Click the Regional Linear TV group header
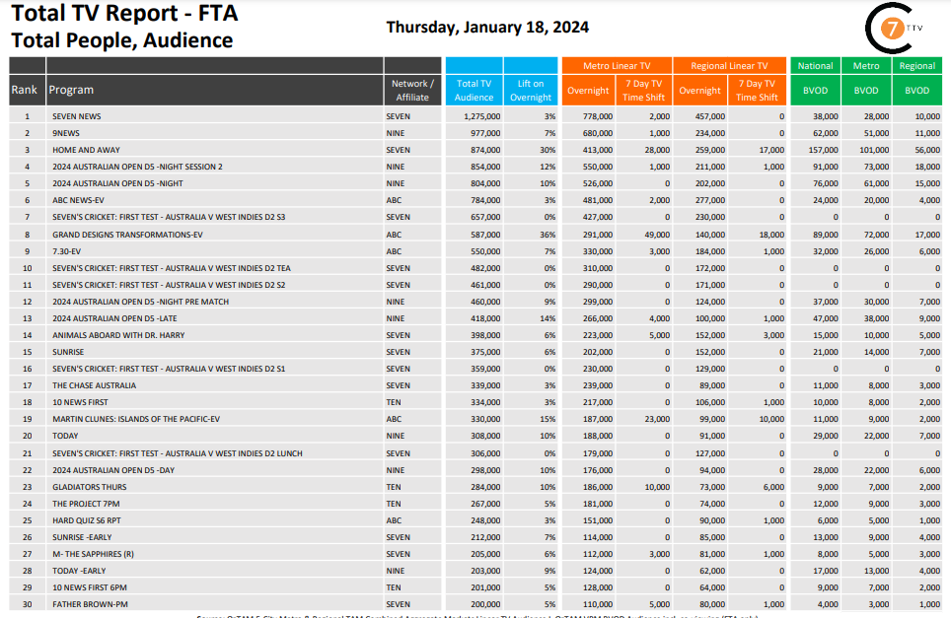This screenshot has height=618, width=951. point(730,65)
